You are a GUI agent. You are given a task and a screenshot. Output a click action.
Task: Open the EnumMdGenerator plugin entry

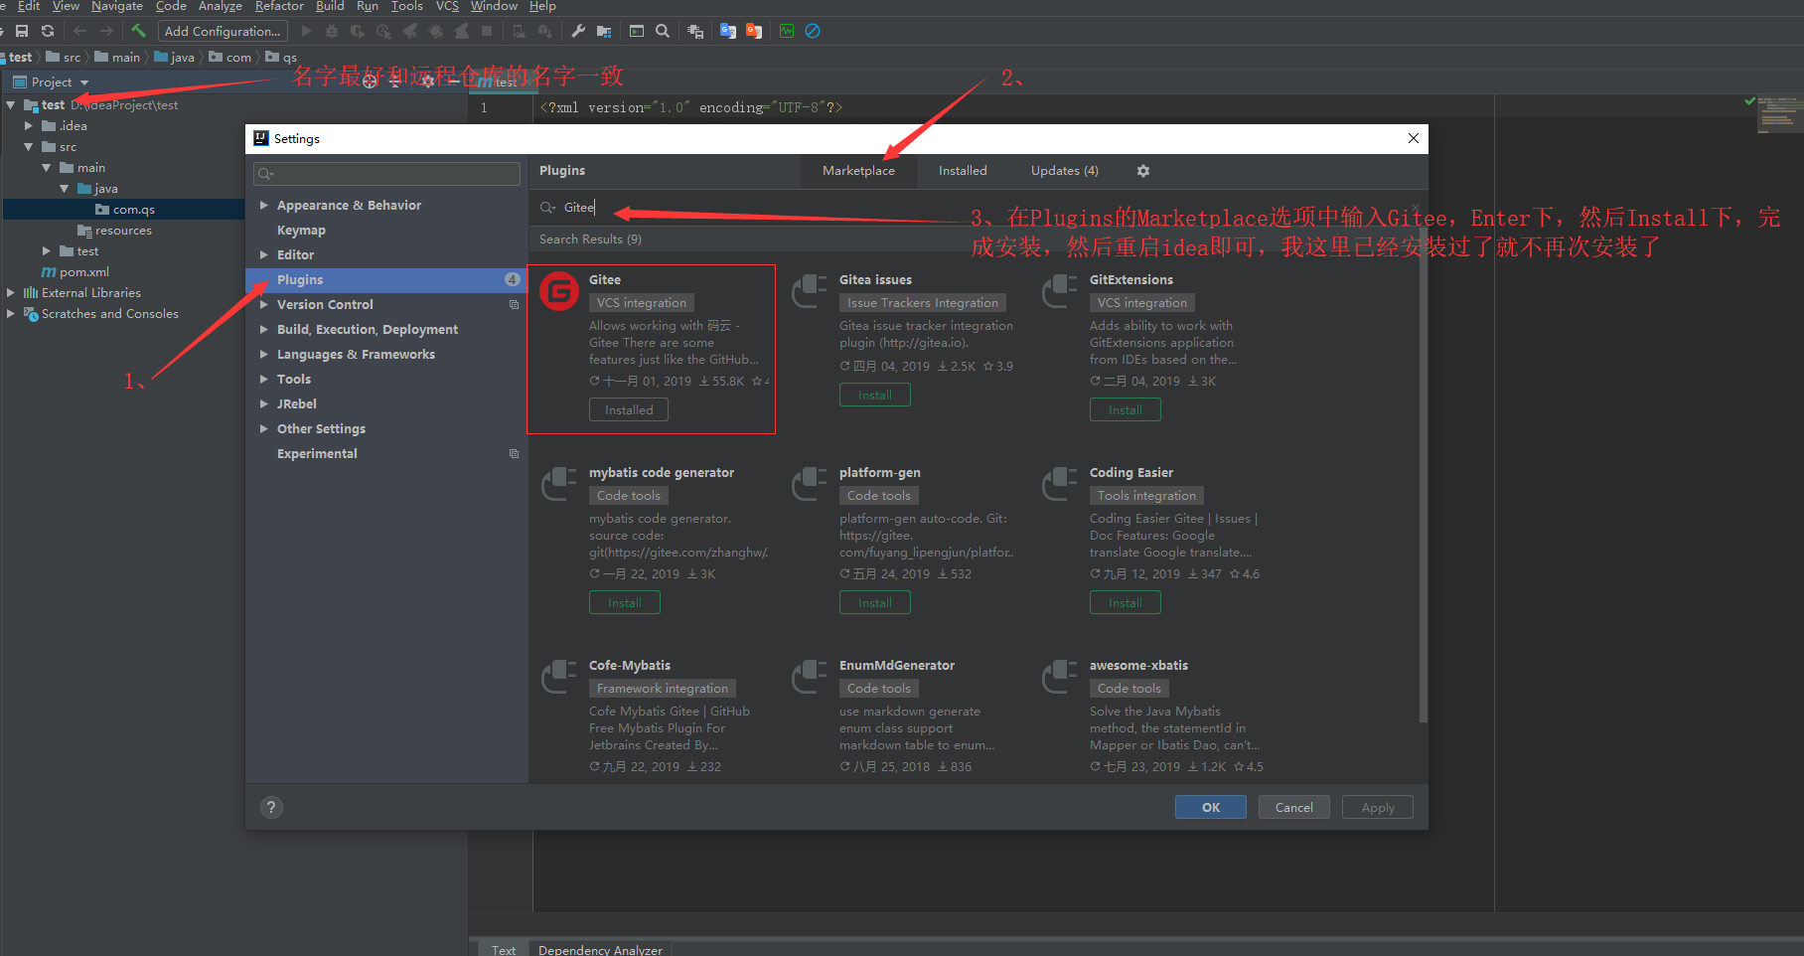coord(897,666)
